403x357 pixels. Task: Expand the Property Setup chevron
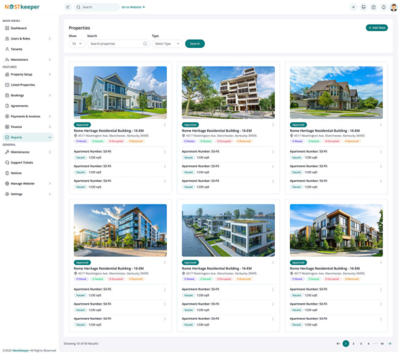tap(49, 74)
